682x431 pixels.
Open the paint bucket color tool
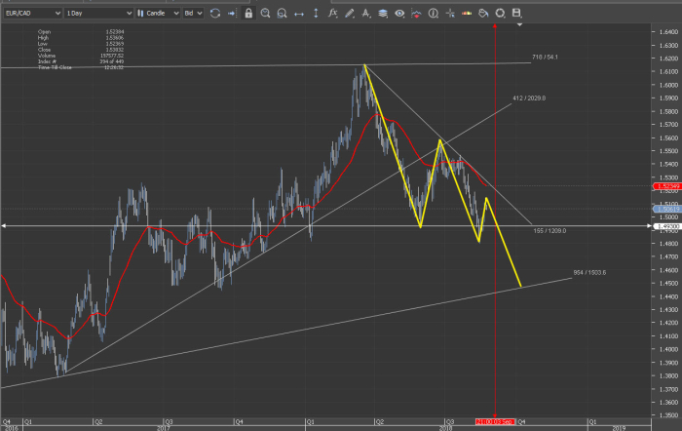pos(482,14)
